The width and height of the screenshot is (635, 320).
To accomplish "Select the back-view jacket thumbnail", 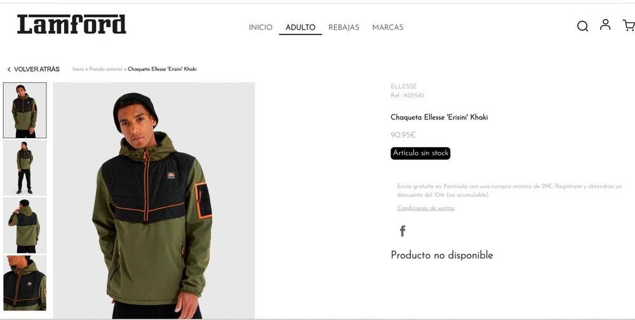I will click(x=25, y=226).
